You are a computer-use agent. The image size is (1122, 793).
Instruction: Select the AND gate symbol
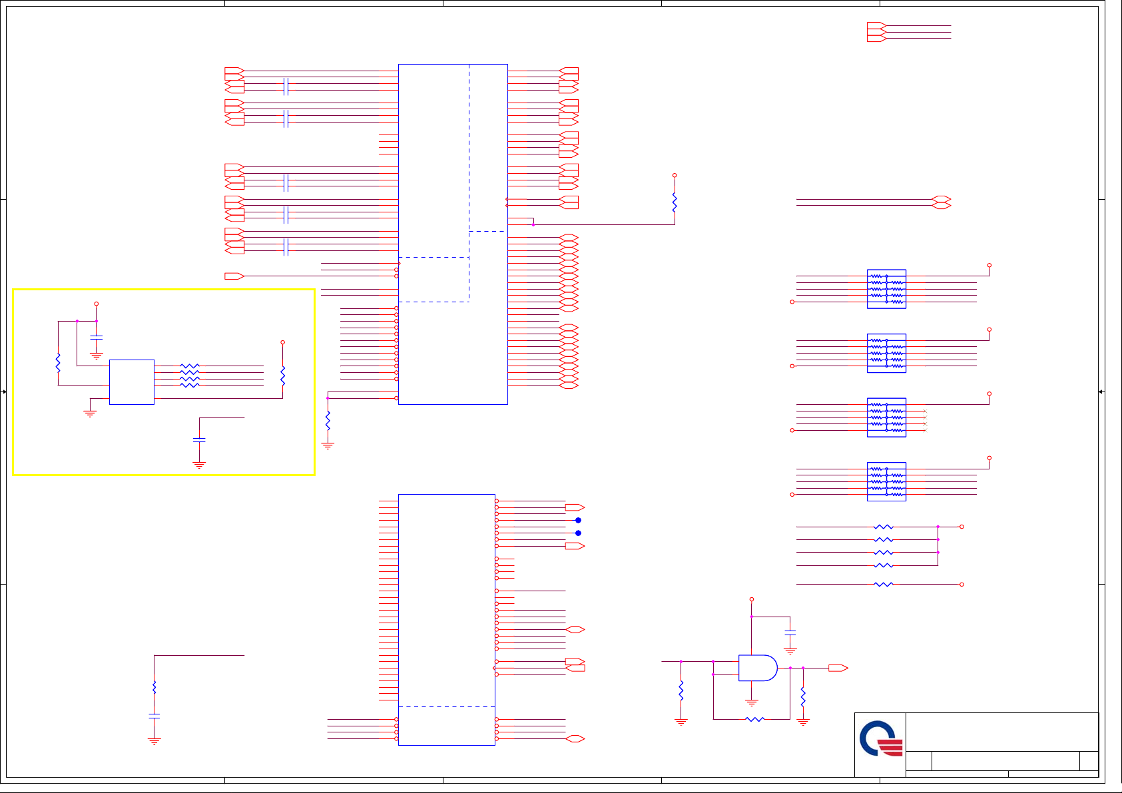758,668
